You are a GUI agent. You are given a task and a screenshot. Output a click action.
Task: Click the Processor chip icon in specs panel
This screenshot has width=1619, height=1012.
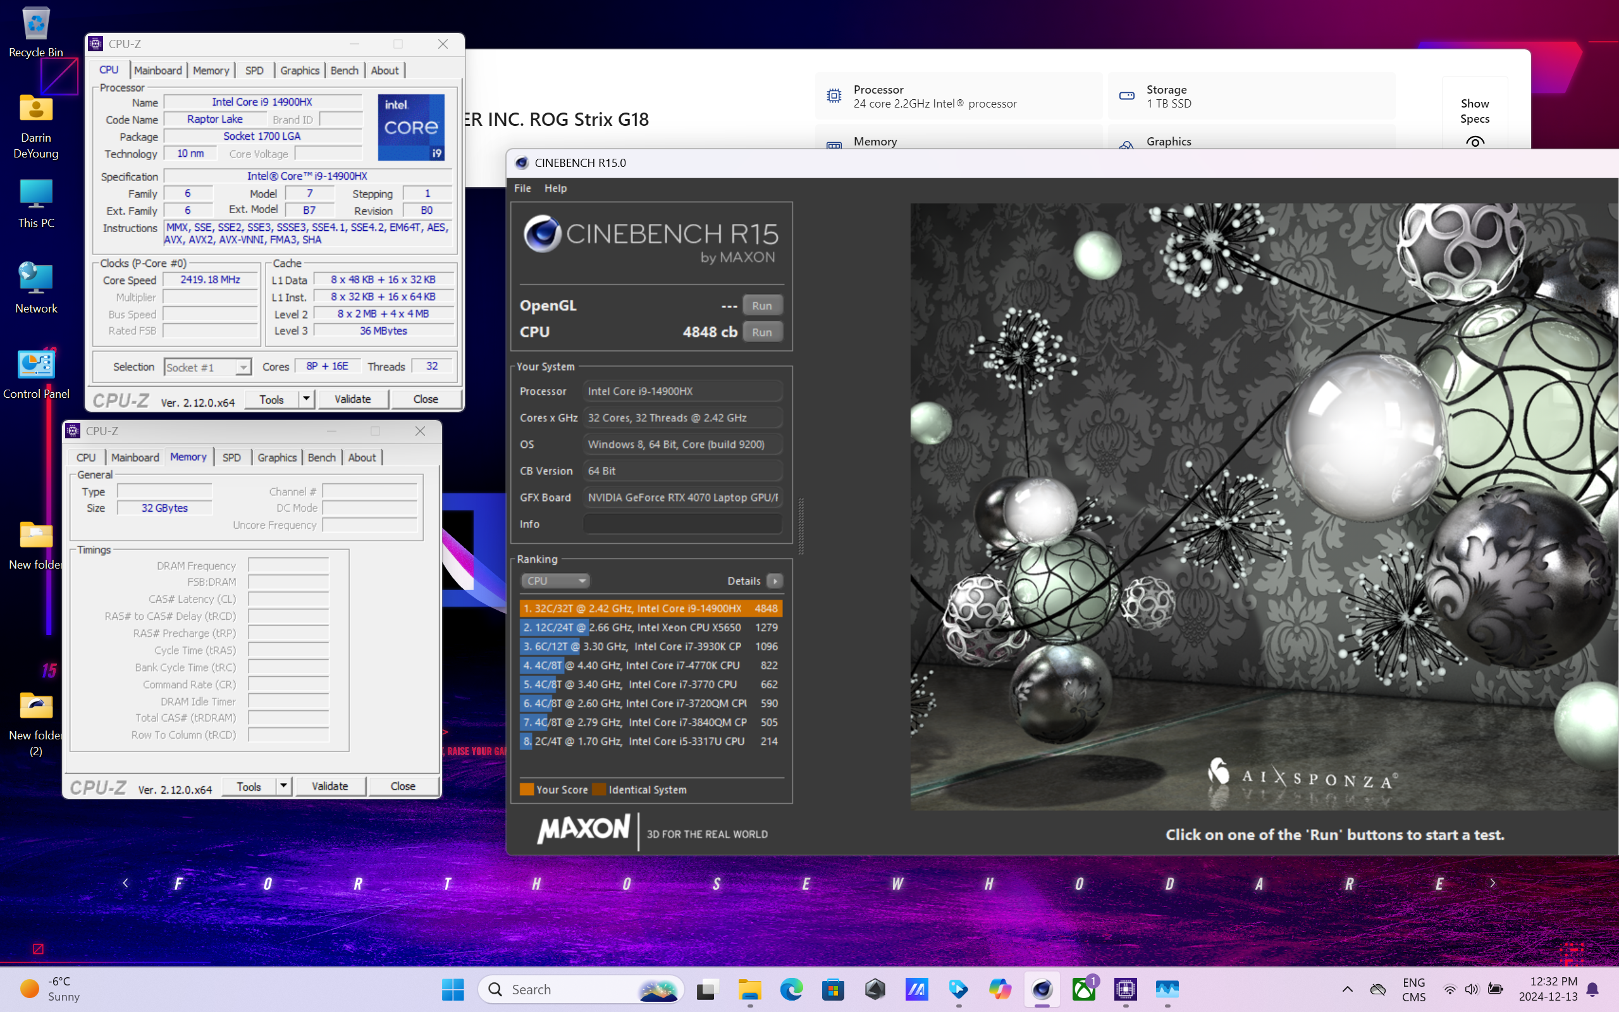pyautogui.click(x=834, y=96)
